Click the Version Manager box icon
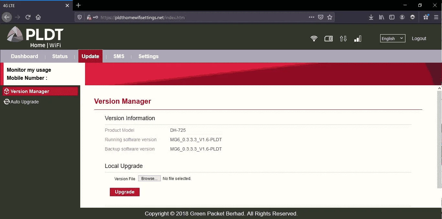442x219 pixels. tap(6, 91)
